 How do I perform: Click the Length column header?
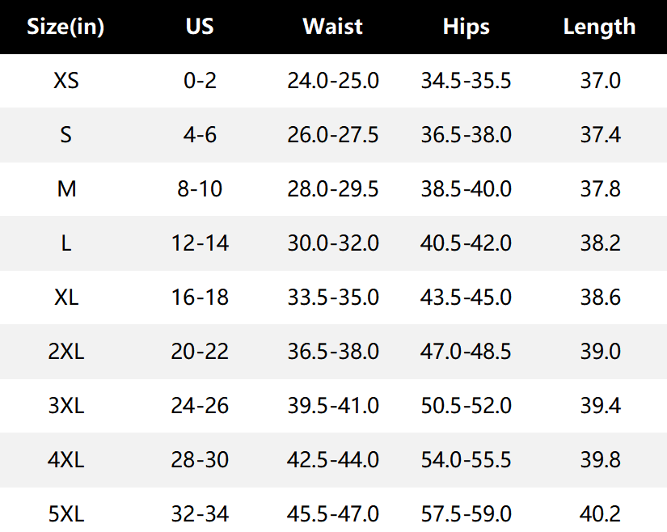coord(599,27)
